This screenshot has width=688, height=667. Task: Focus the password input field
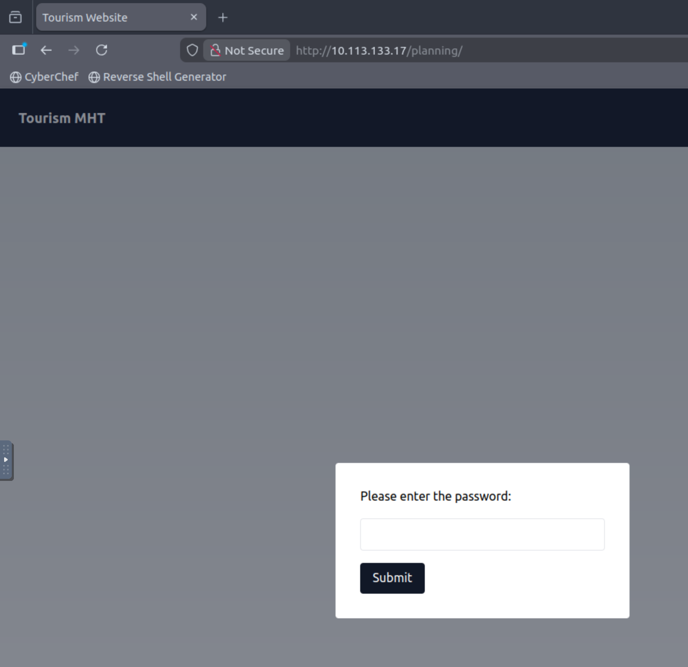click(482, 534)
